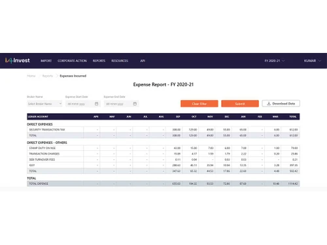Select the TOTAL EXPENSE row label
This screenshot has width=327, height=245.
click(39, 184)
